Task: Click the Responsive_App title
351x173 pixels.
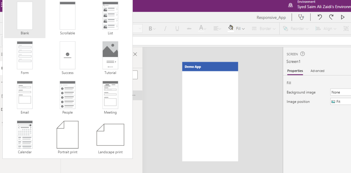Action: (271, 17)
